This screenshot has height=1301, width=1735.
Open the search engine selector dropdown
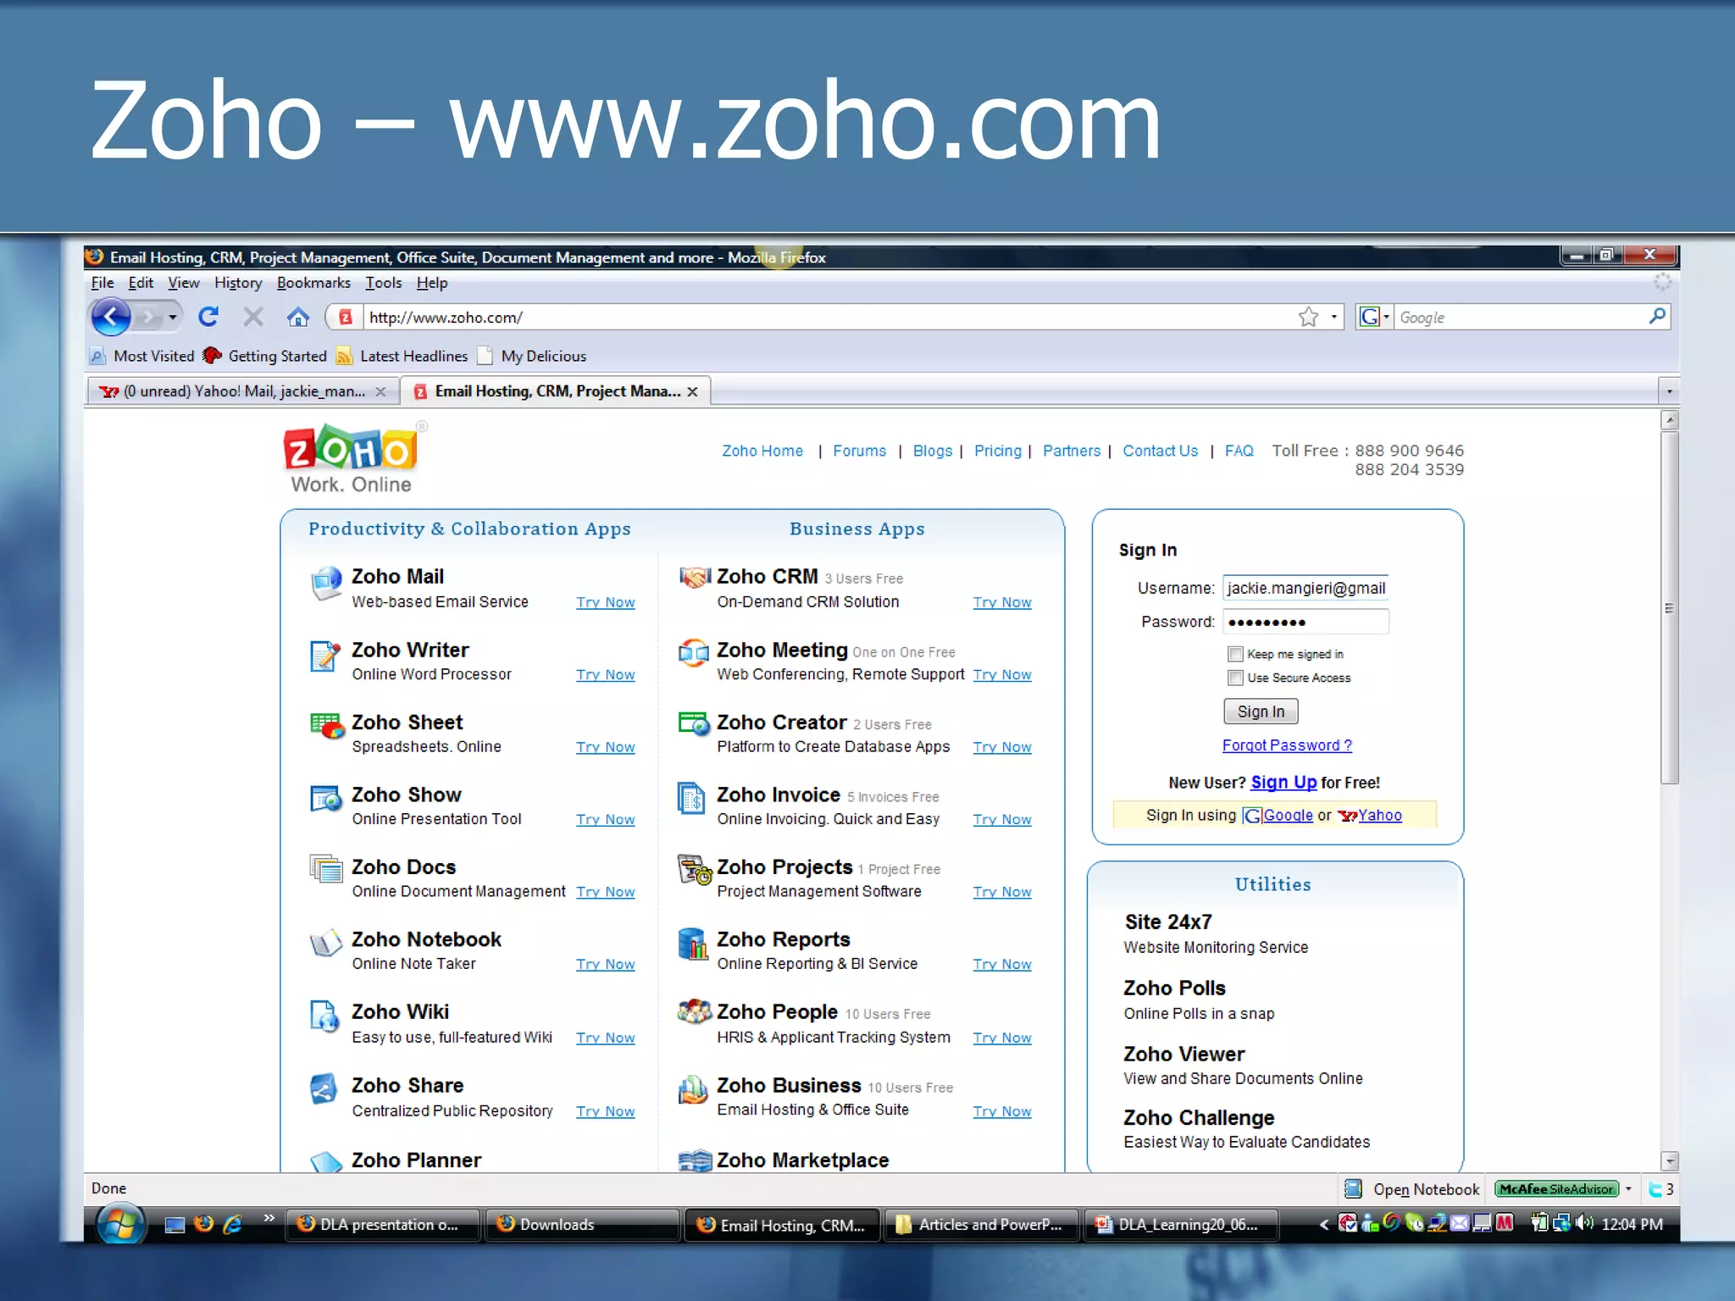pos(1387,317)
